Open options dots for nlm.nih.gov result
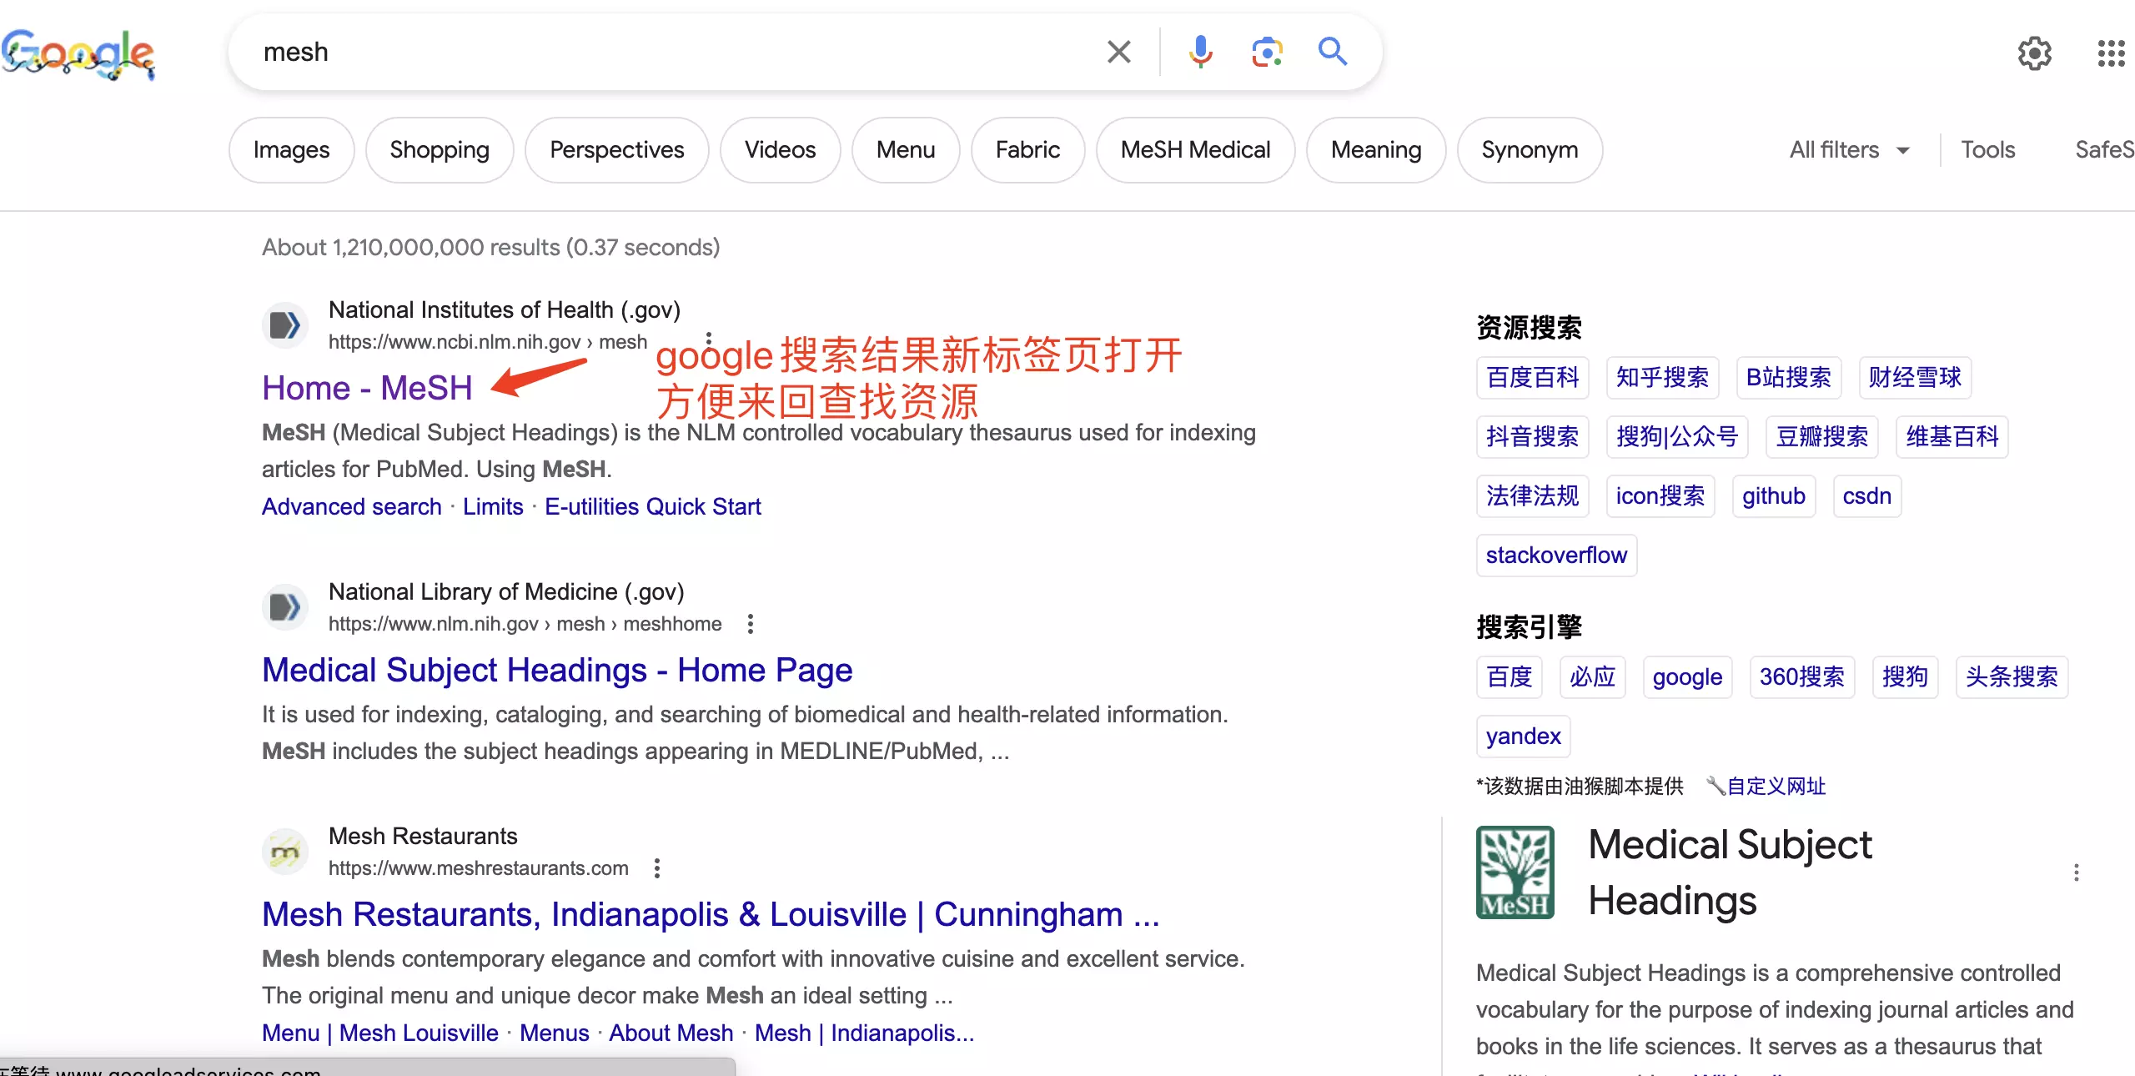Viewport: 2135px width, 1076px height. pos(750,624)
